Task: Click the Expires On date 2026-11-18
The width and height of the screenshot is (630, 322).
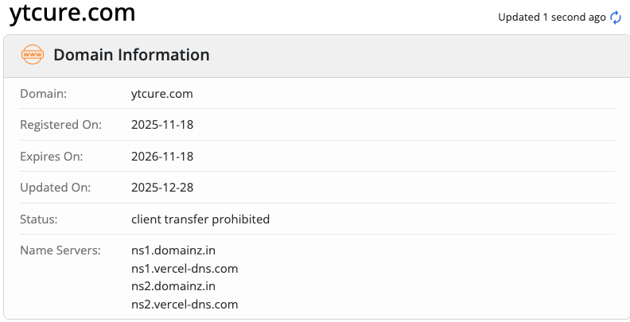Action: [162, 157]
